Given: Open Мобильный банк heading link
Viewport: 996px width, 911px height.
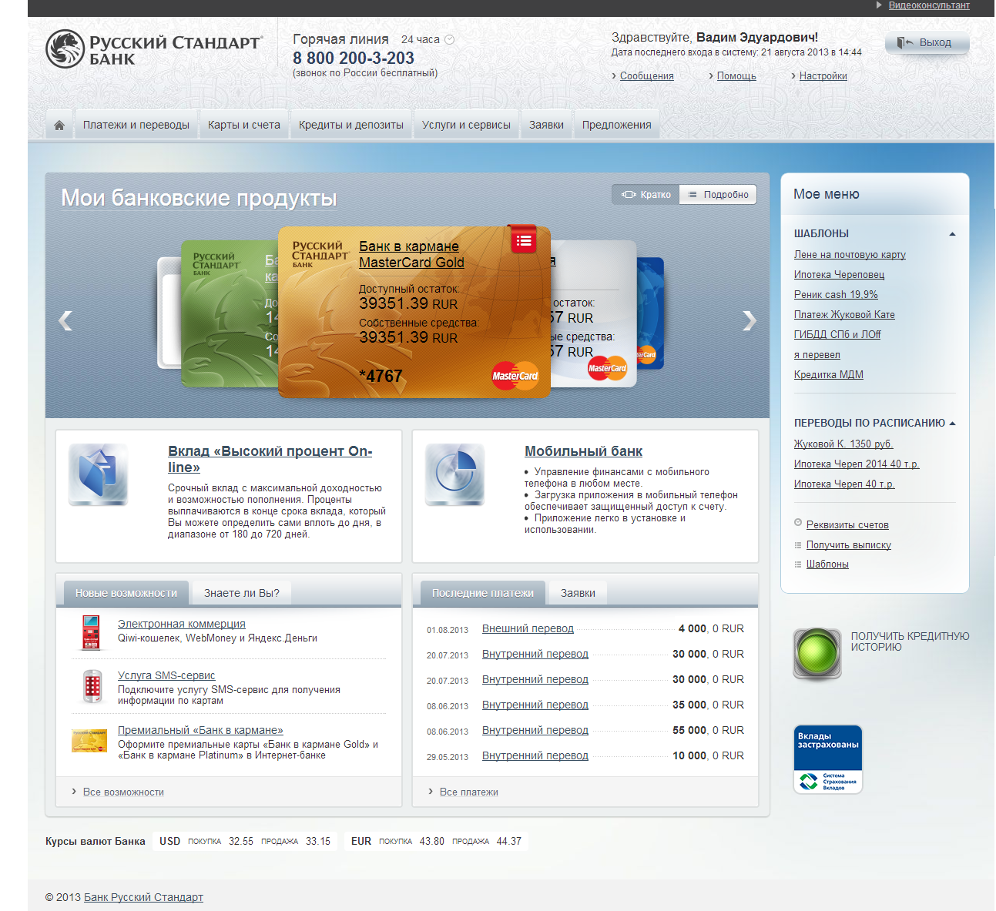Looking at the screenshot, I should tap(583, 451).
